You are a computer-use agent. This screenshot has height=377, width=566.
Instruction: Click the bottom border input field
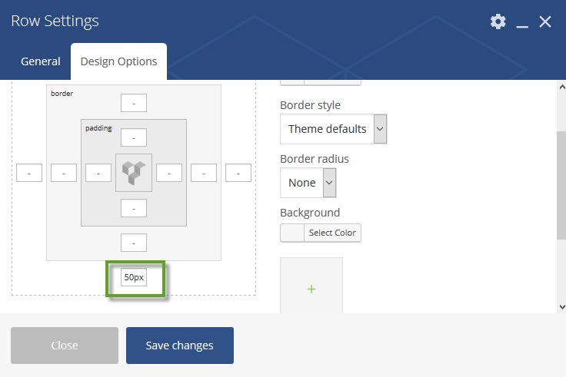point(134,243)
